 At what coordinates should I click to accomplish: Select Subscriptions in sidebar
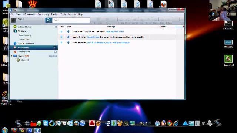(24, 52)
